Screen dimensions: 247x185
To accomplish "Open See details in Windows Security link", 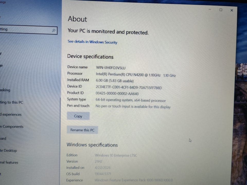I will (x=92, y=42).
